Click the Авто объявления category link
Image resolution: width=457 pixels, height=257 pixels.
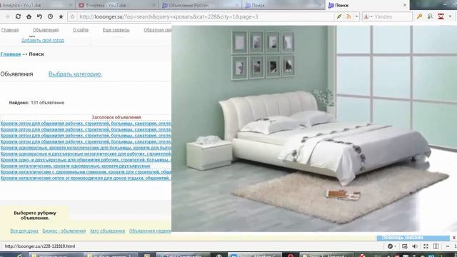[107, 231]
